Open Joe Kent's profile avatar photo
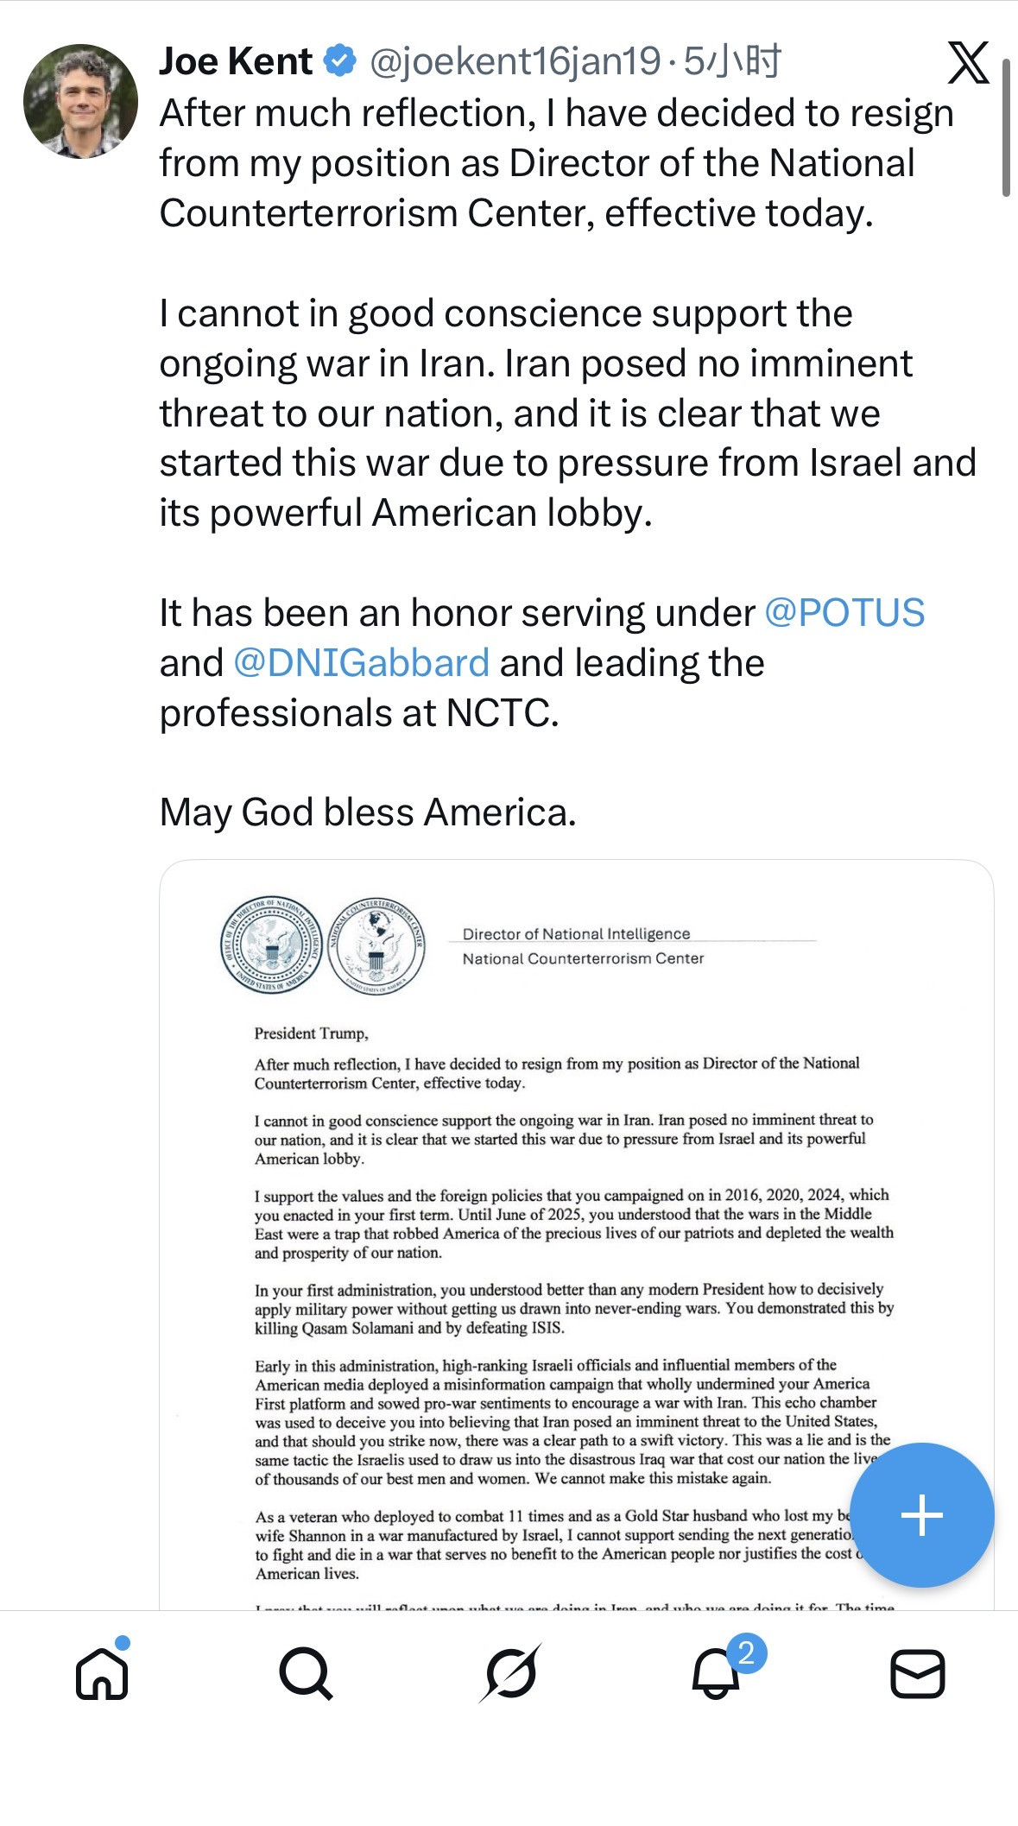 click(x=80, y=101)
